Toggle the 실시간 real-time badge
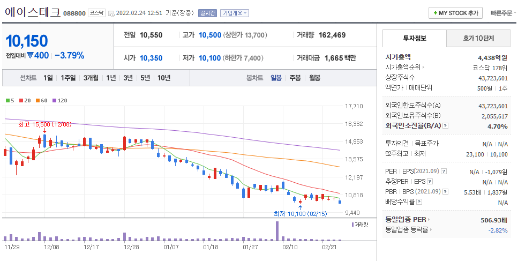518x261 pixels. (x=207, y=13)
